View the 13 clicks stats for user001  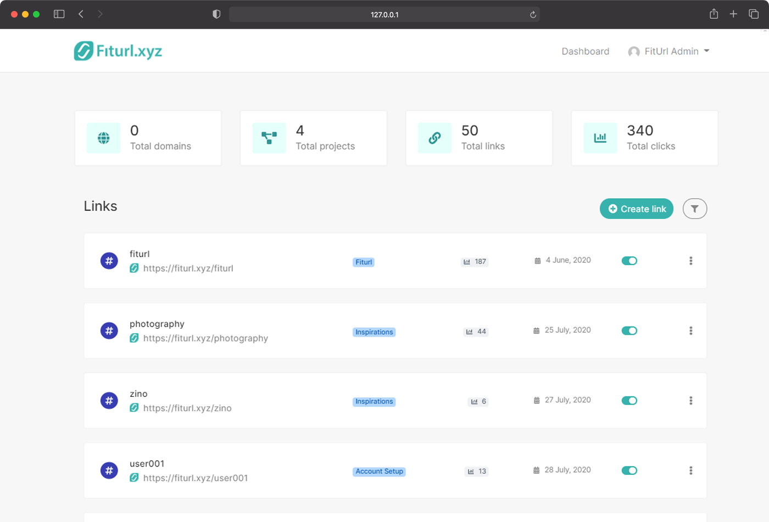point(476,471)
